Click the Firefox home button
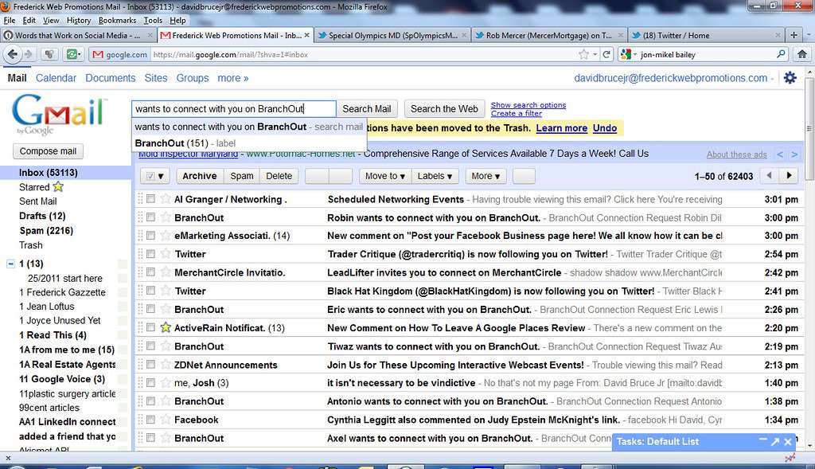This screenshot has width=815, height=469. [x=803, y=54]
